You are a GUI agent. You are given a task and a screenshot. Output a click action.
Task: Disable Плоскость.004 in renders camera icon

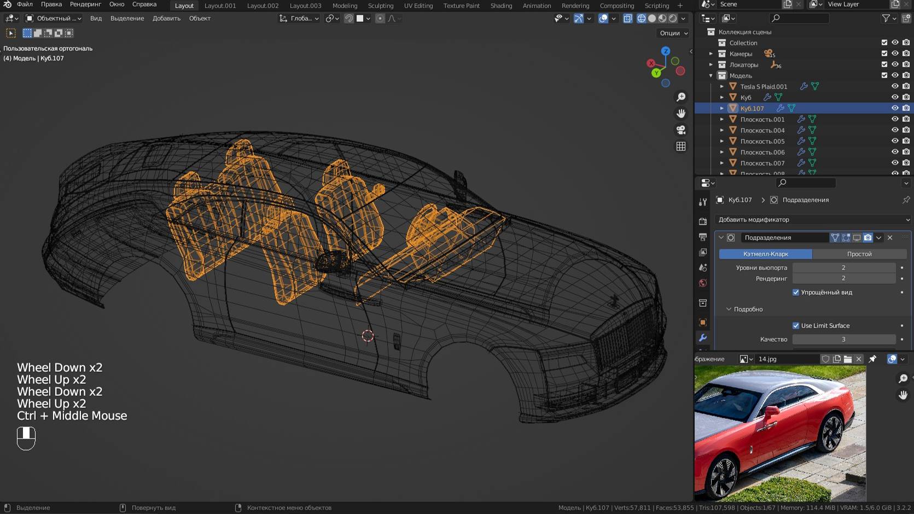tap(906, 130)
